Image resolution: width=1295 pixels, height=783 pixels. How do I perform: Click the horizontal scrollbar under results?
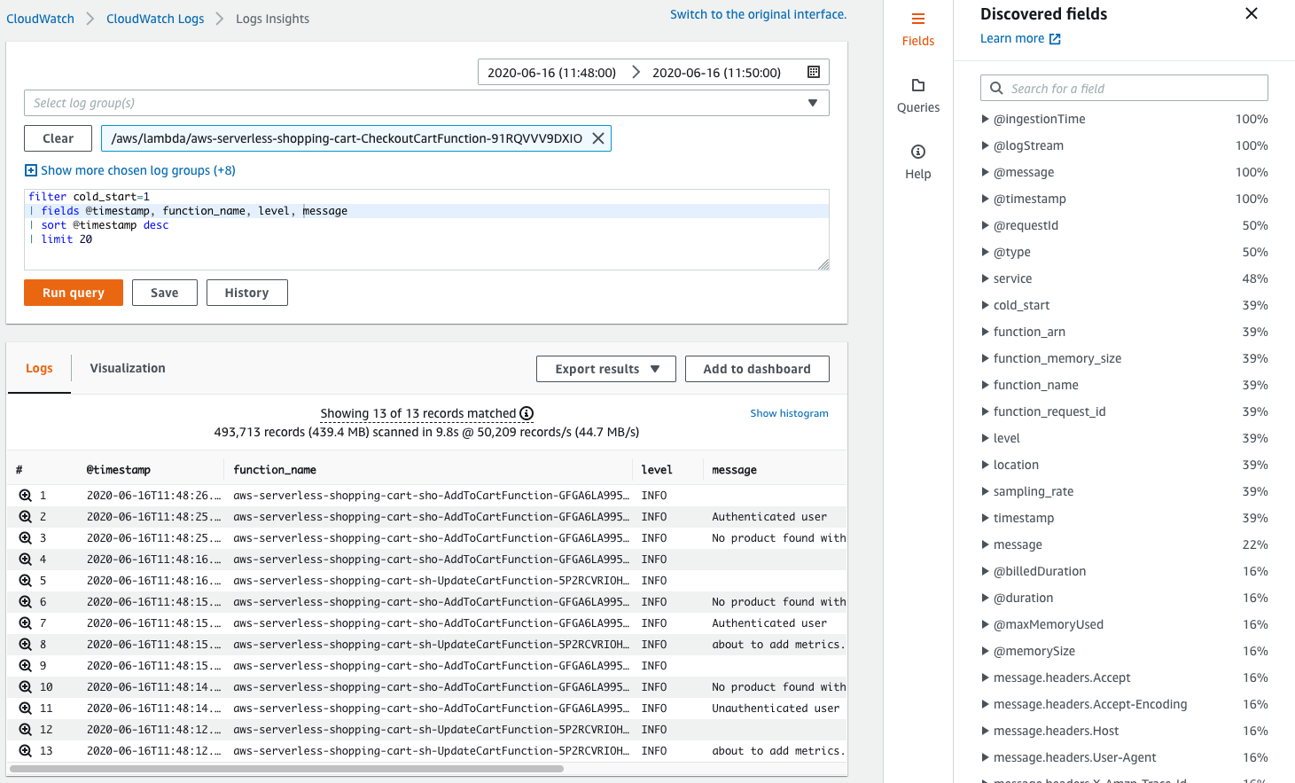286,769
